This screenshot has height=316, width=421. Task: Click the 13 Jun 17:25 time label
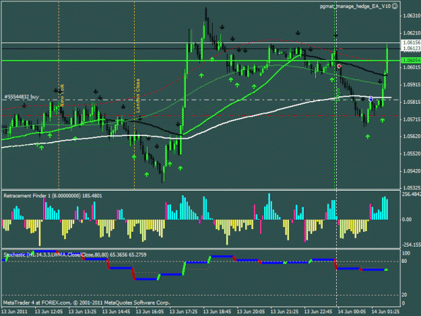pos(183,311)
